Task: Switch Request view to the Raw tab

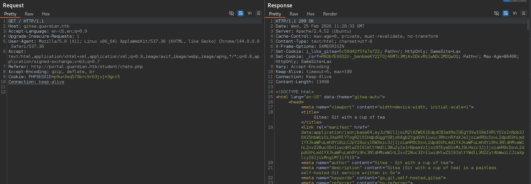Action: (29, 14)
